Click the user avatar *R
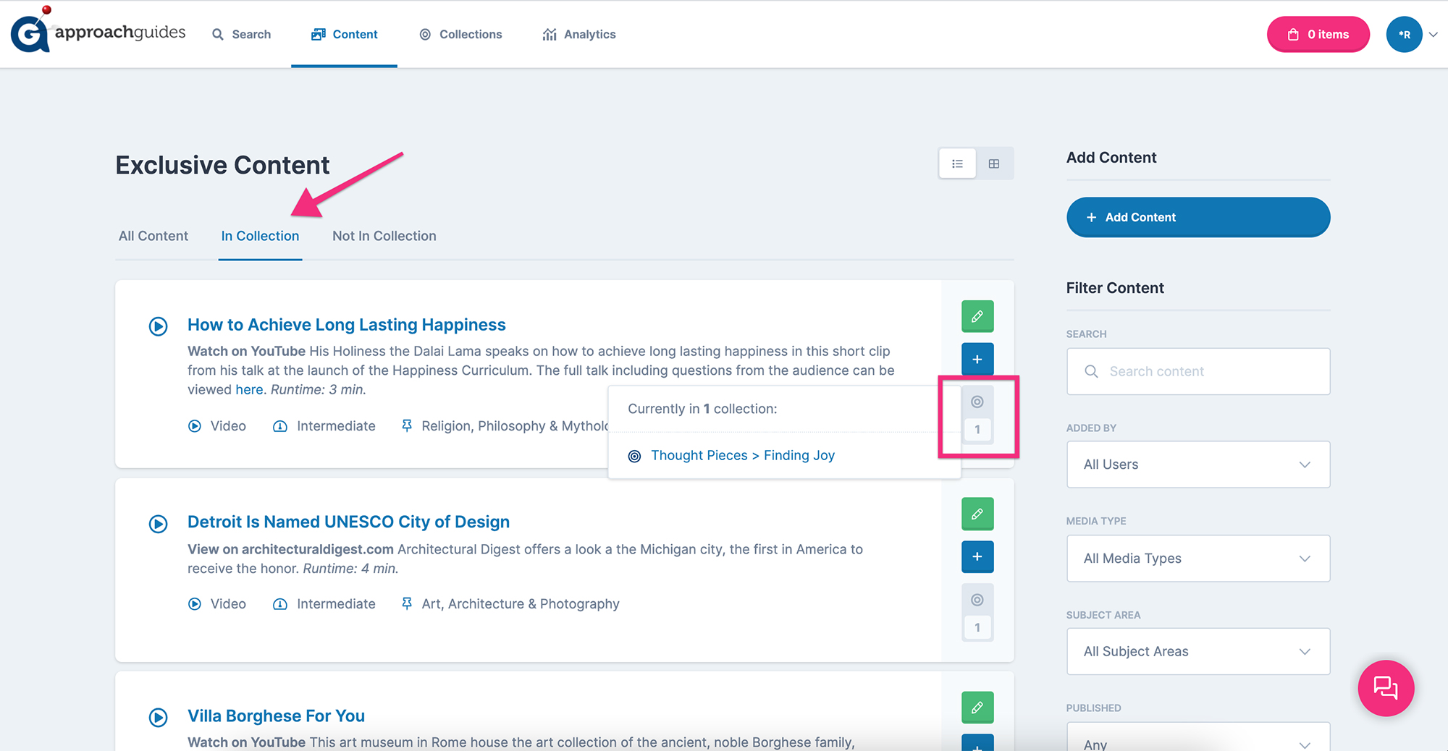Viewport: 1448px width, 751px height. (x=1404, y=34)
